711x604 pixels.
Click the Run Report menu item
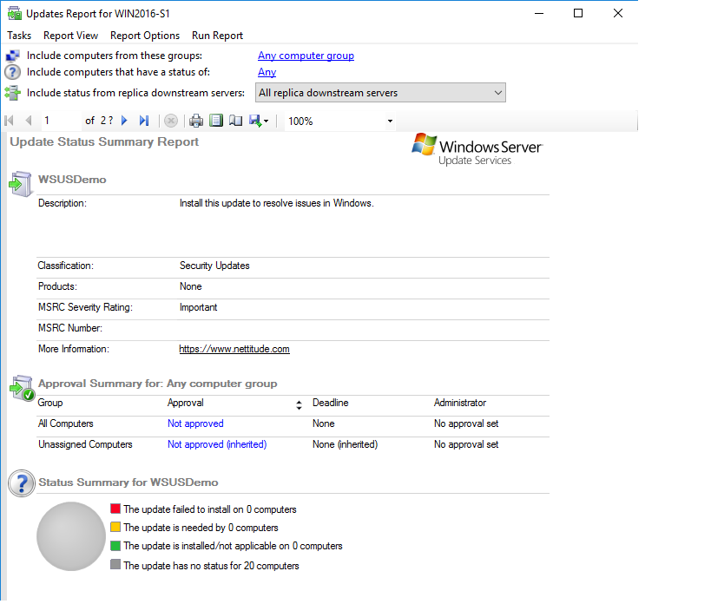coord(217,36)
